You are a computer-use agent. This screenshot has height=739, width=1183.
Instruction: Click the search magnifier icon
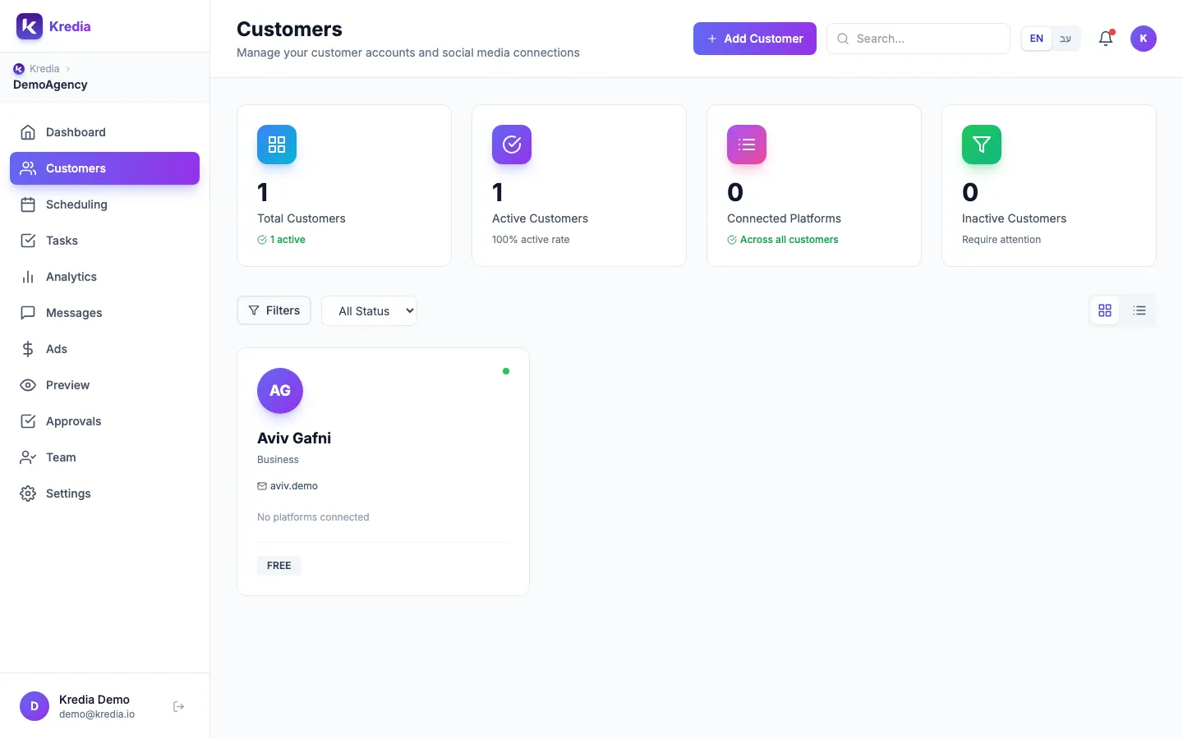click(843, 39)
